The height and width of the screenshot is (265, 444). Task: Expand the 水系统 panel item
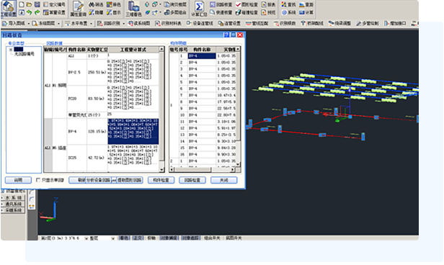13,198
